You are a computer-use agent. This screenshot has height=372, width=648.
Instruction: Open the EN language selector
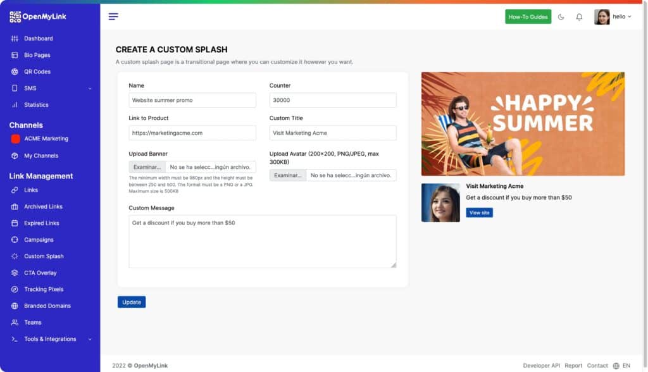[x=626, y=366]
